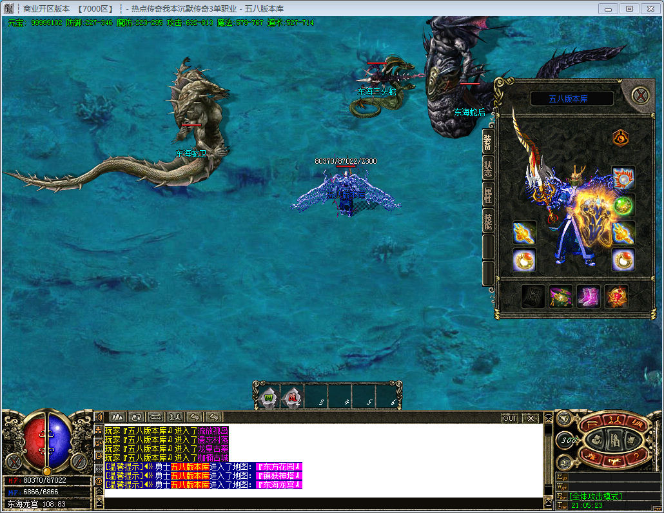Select the right ring equipment slot
The height and width of the screenshot is (513, 664).
point(623,260)
